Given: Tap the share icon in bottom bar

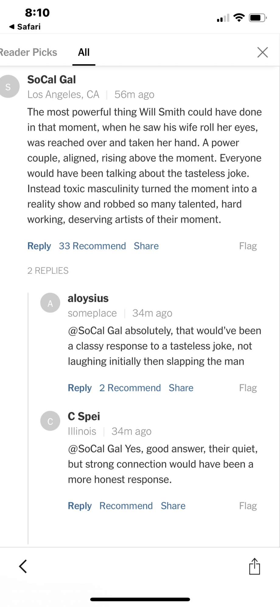Looking at the screenshot, I should [254, 566].
